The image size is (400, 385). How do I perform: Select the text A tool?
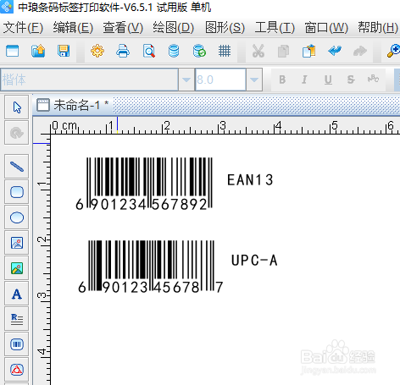[17, 294]
